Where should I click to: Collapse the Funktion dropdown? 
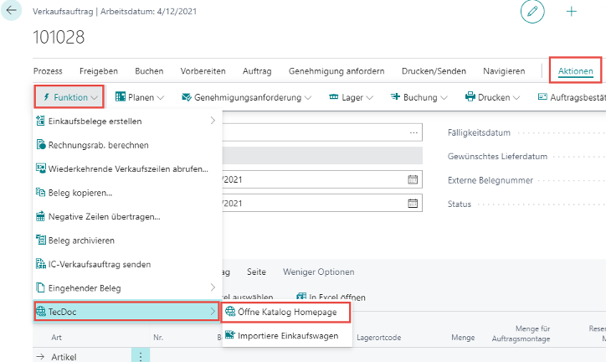tap(69, 97)
